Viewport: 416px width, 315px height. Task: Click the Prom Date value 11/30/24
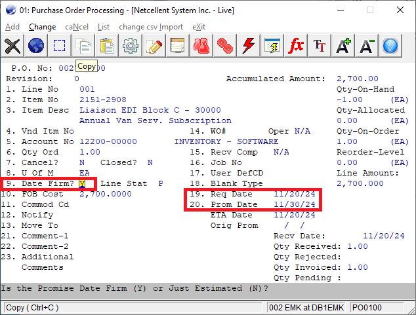(x=295, y=205)
